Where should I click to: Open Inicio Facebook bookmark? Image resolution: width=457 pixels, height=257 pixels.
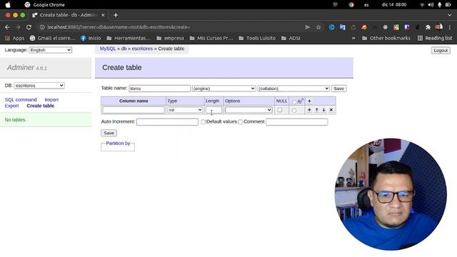point(91,38)
